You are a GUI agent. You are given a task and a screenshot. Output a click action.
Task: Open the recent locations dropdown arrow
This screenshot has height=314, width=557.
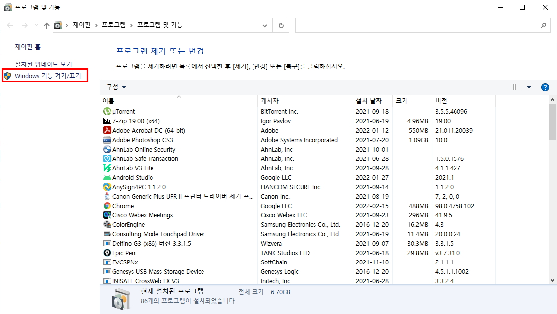(x=36, y=25)
